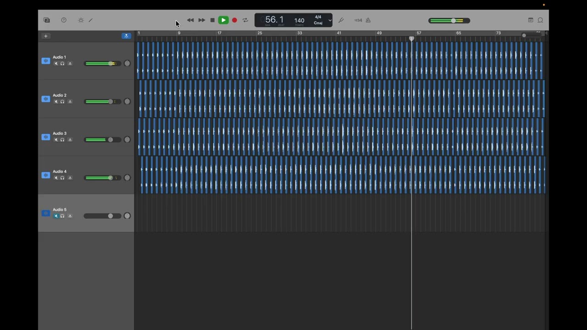The width and height of the screenshot is (587, 330).
Task: Solo the Audio 2 track
Action: (x=62, y=102)
